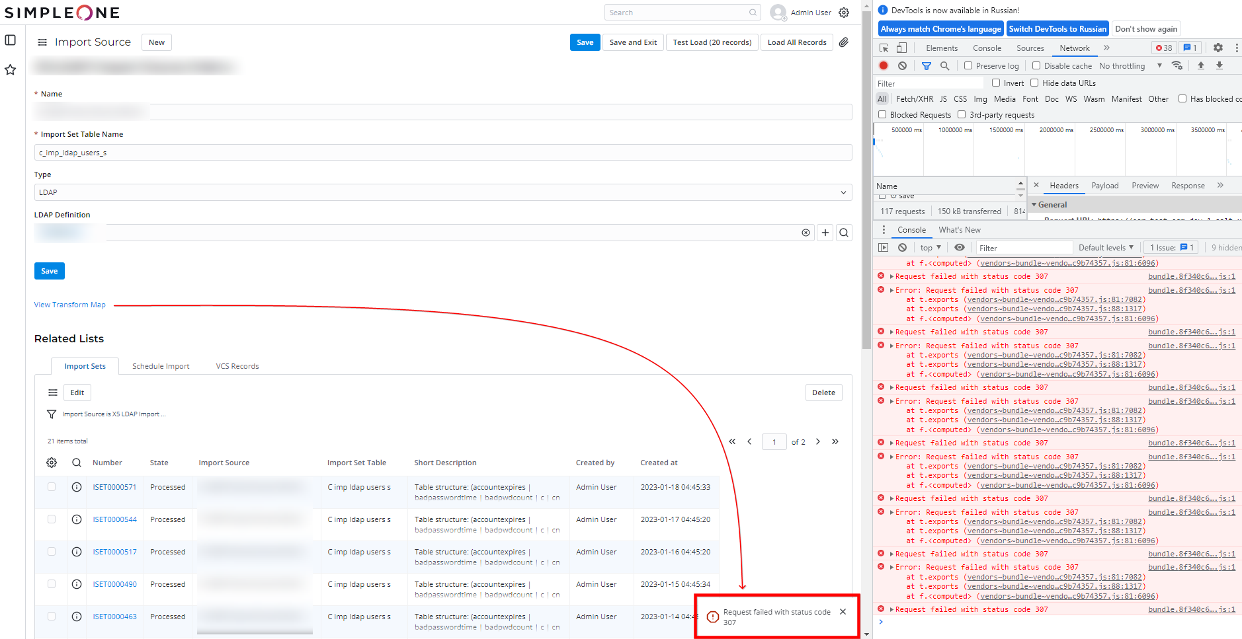The image size is (1242, 639).
Task: Expand the Default levels dropdown
Action: coord(1106,248)
